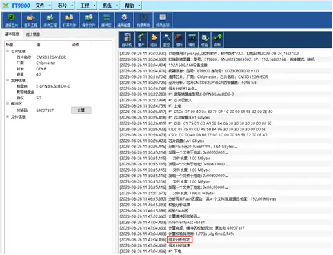Click the log line '文件长度: 189.00 MBytes'

[168, 193]
